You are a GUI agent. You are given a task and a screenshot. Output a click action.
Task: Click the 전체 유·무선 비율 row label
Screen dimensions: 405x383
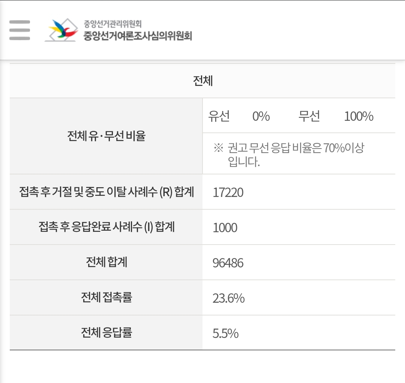(x=106, y=136)
